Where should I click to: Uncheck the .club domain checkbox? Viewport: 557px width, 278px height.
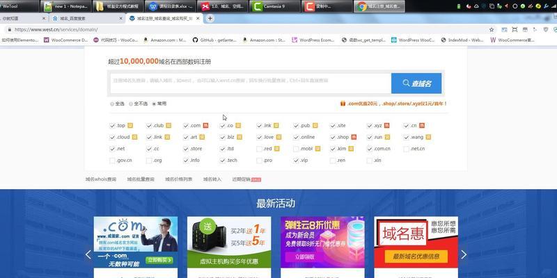click(x=149, y=126)
